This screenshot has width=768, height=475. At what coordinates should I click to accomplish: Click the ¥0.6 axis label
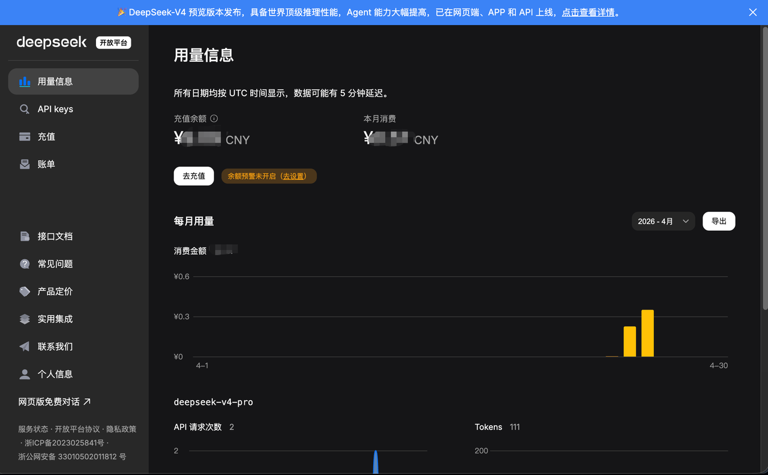pos(182,276)
